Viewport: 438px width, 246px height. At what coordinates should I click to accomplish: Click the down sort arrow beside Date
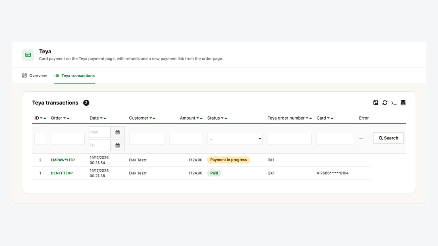(x=102, y=118)
